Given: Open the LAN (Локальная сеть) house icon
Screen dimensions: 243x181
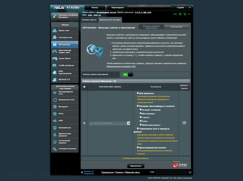Looking at the screenshot, I should pos(55,100).
